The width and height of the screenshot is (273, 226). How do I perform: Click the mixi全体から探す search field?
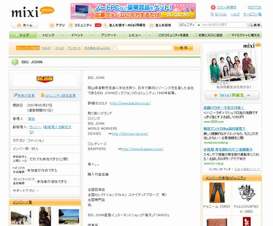pyautogui.click(x=224, y=25)
